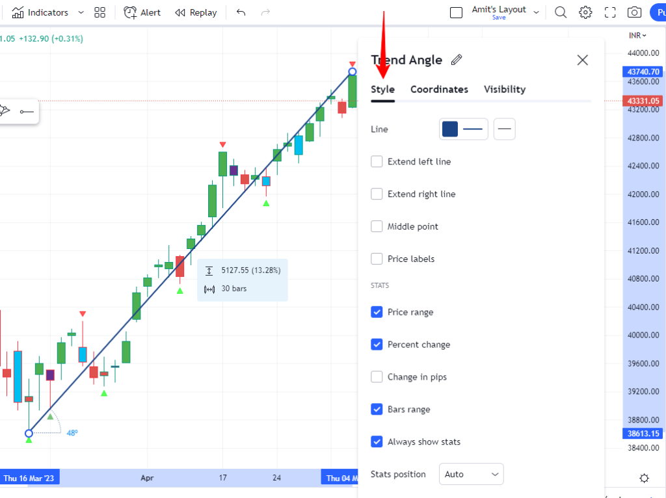Open the INR currency dropdown
666x498 pixels.
pyautogui.click(x=636, y=35)
